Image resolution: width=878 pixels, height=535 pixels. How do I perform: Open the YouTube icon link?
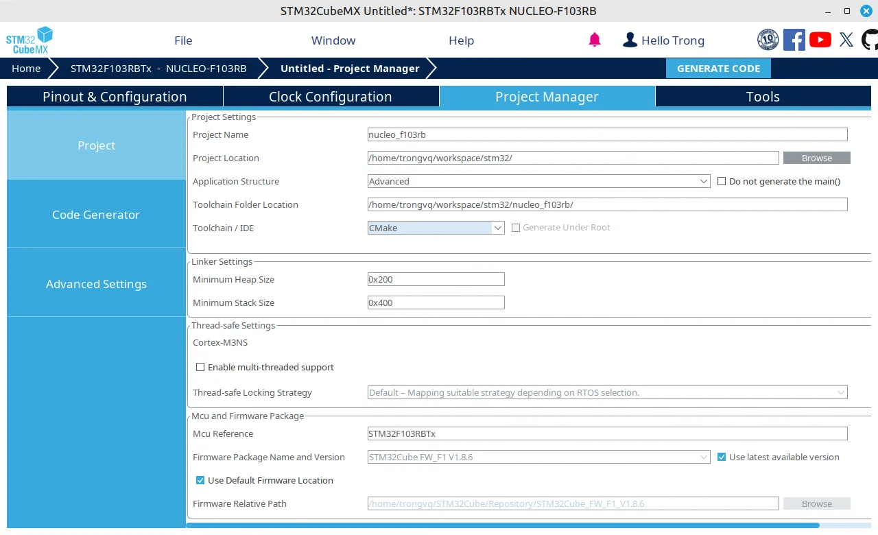pos(820,40)
